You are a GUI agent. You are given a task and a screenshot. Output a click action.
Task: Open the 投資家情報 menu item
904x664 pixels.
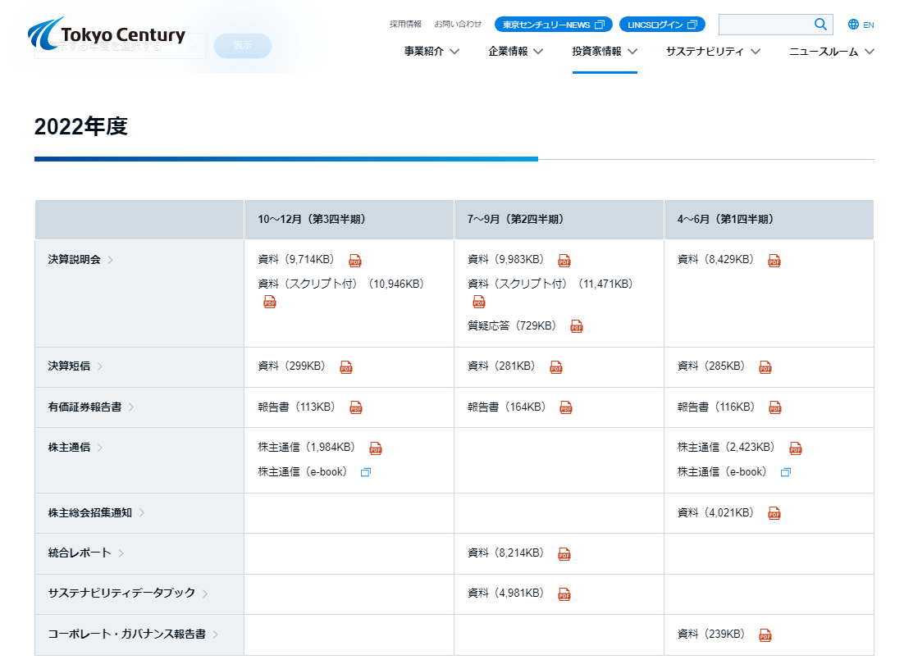[x=605, y=52]
